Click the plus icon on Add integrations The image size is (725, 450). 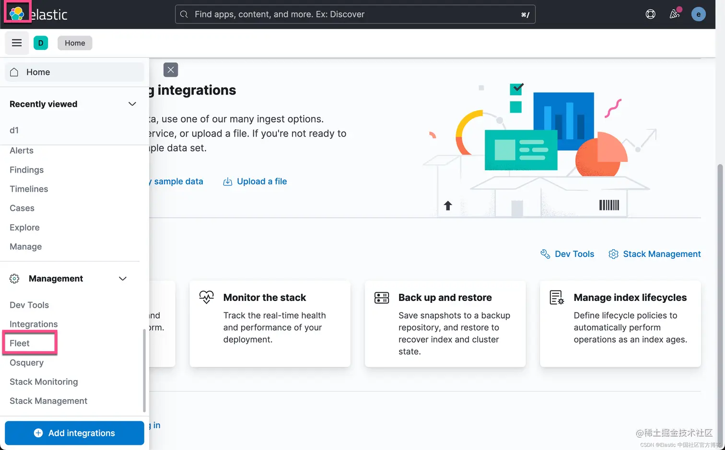pos(38,433)
